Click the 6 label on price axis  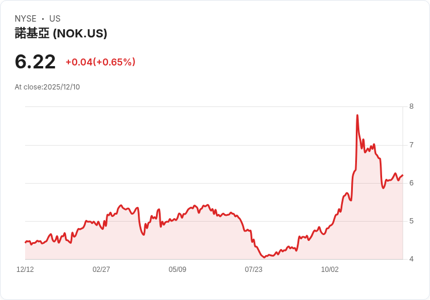pos(411,183)
